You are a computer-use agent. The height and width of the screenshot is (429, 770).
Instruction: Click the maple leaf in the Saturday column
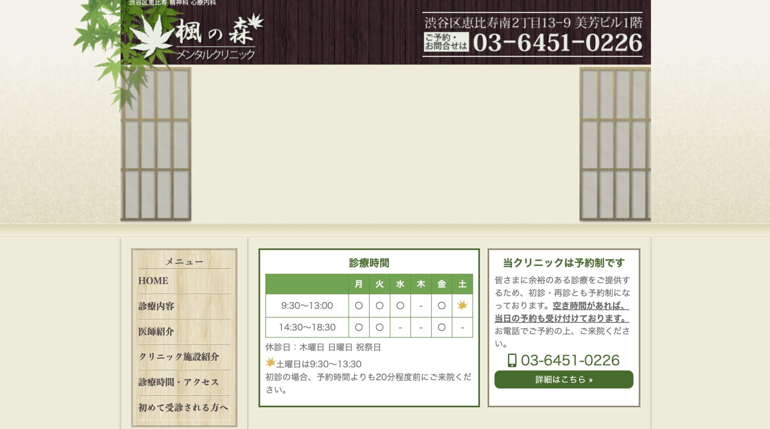tap(462, 305)
